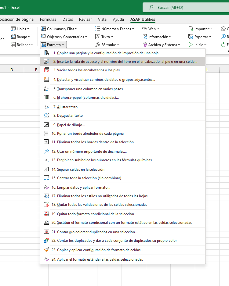Screen dimensions: 229x286
Task: Click the center across selection icon
Action: click(46, 178)
